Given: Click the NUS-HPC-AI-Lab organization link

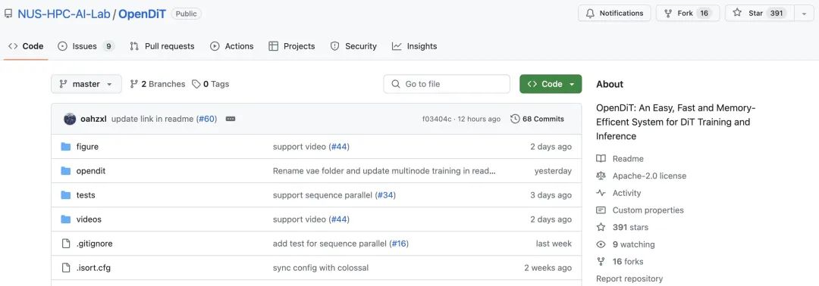Looking at the screenshot, I should click(x=64, y=14).
